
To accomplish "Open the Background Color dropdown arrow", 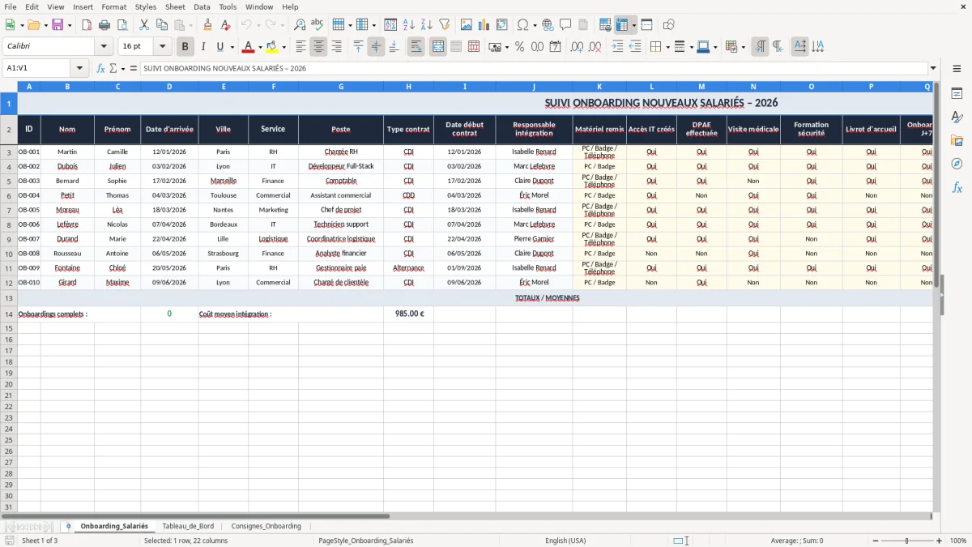I will [283, 47].
